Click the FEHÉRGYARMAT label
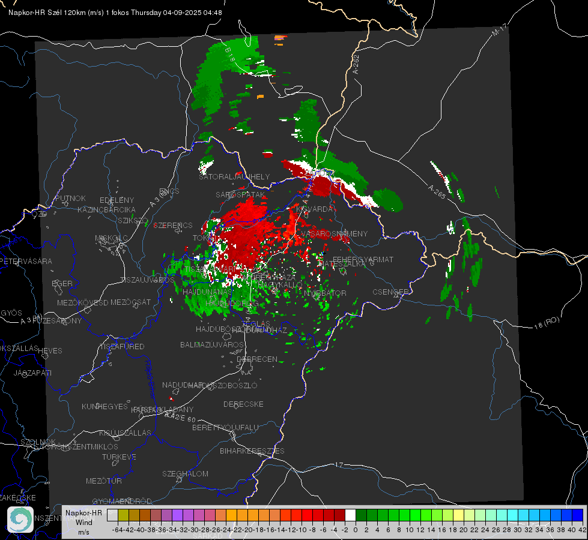Image resolution: width=588 pixels, height=540 pixels. [x=363, y=259]
